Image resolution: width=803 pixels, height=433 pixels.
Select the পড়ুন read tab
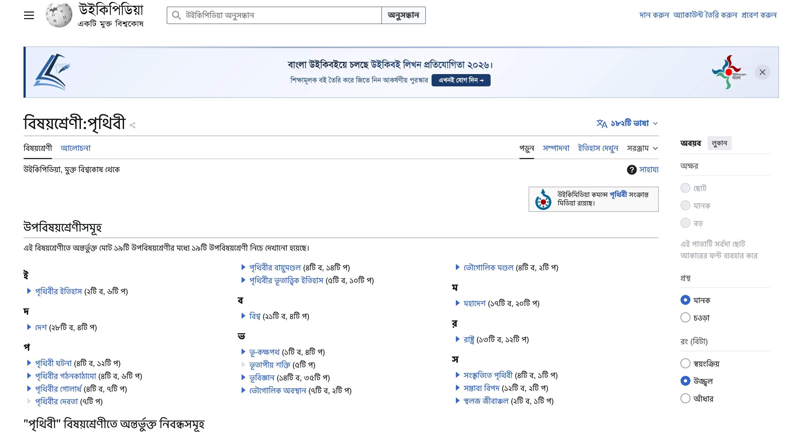tap(526, 148)
